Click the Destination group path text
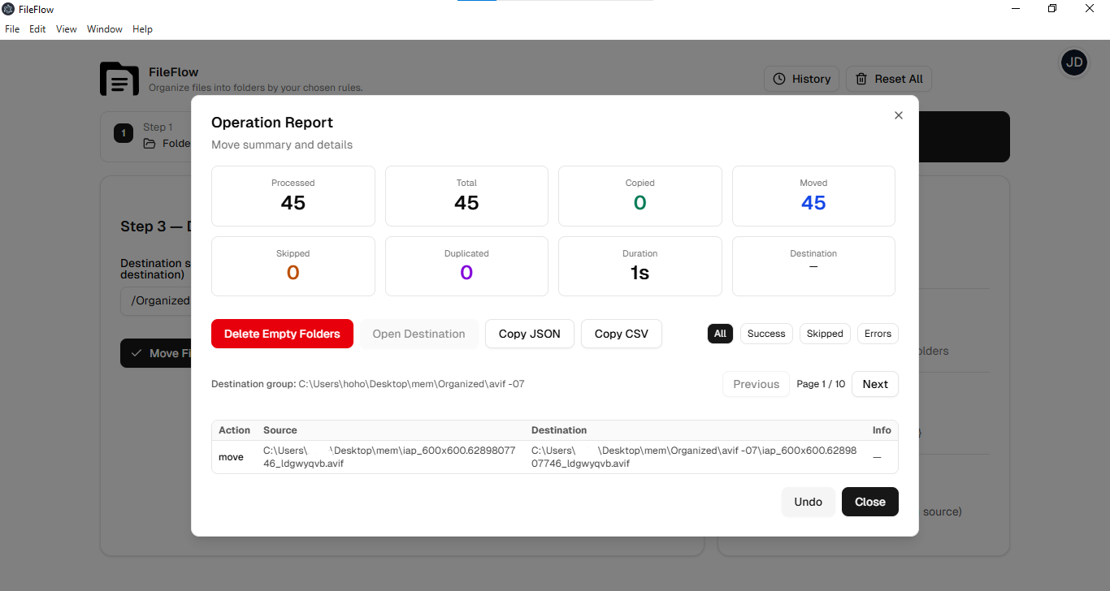The image size is (1110, 591). click(368, 384)
